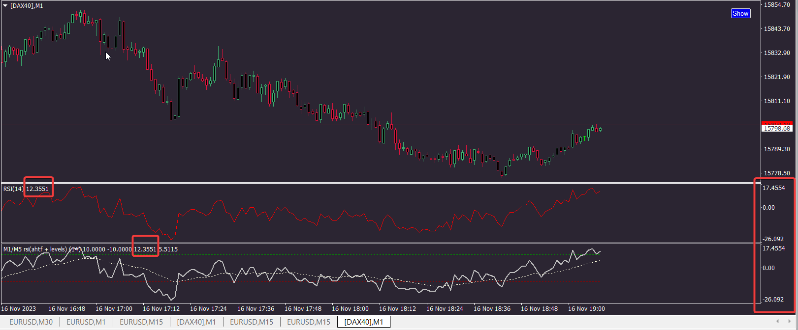
Task: Click the 16 Nov 17:00 time label
Action: (x=114, y=309)
